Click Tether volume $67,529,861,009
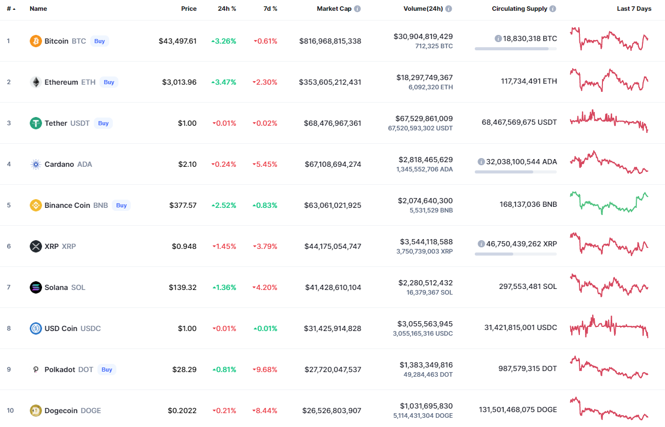 pos(424,119)
